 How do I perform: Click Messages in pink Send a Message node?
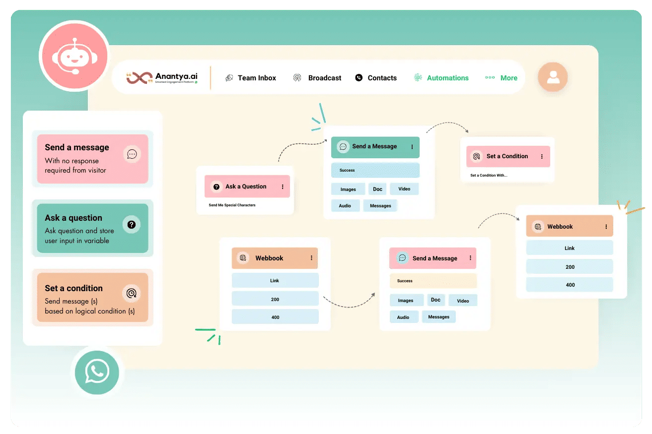click(x=438, y=317)
